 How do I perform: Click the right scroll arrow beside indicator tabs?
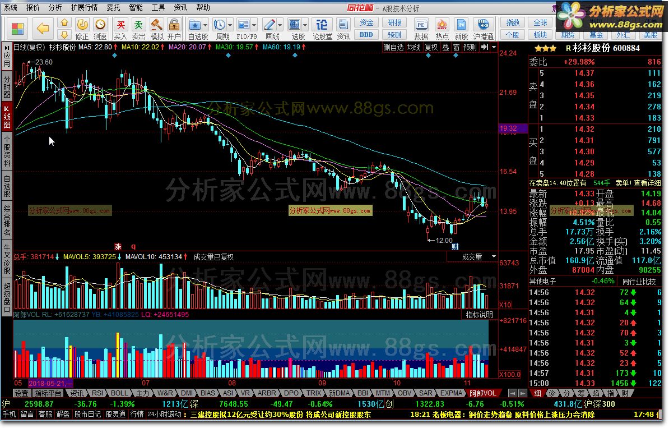[522, 393]
